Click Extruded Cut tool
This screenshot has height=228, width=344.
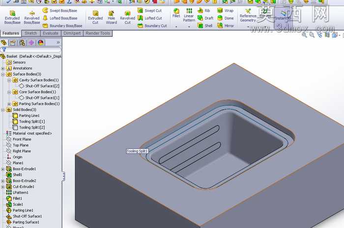(x=95, y=18)
